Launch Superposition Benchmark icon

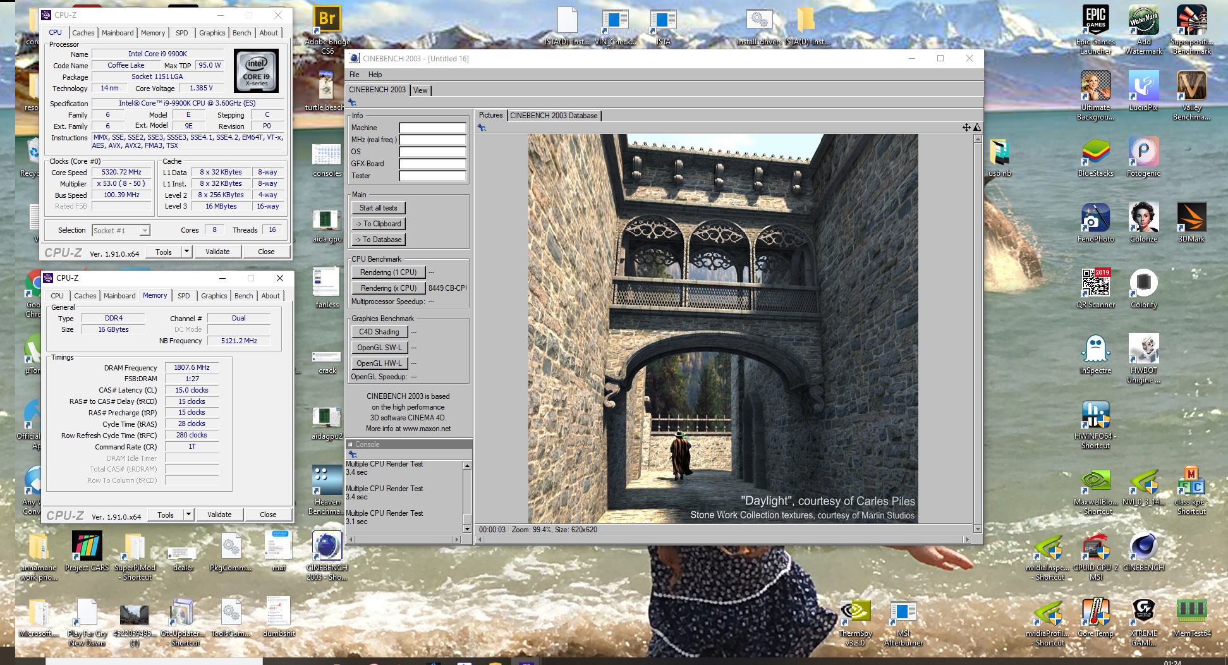(1191, 28)
